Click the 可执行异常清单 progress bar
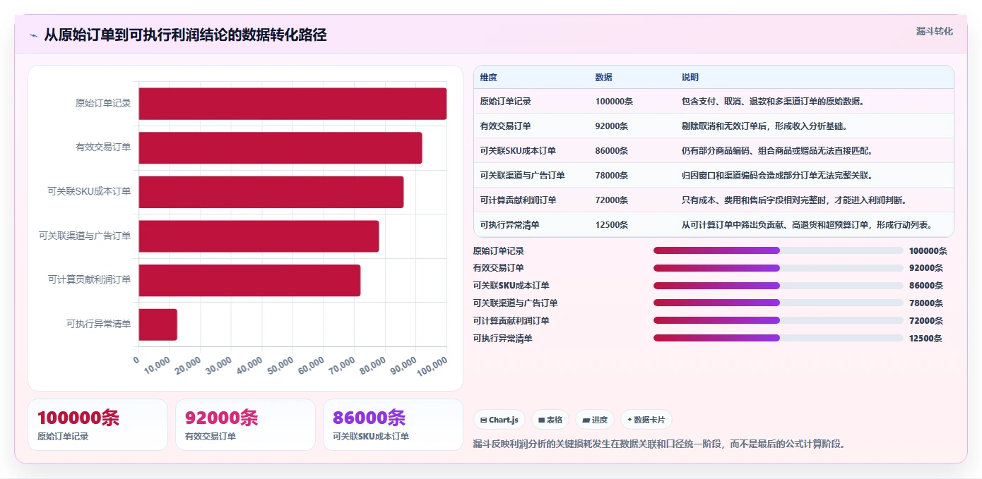Screen dimensions: 982x479 (779, 338)
